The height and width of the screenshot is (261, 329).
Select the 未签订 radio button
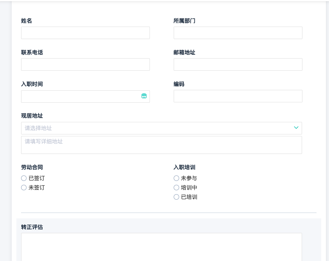pos(24,188)
